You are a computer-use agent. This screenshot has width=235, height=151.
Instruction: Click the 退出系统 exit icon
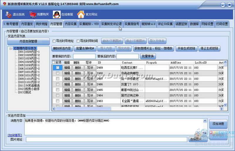tap(9, 15)
